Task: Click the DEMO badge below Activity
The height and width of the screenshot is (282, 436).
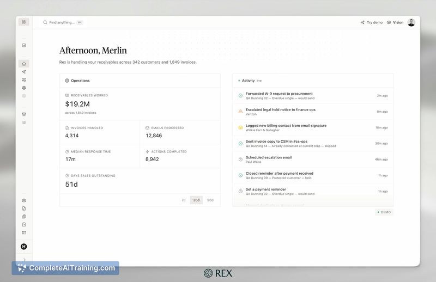Action: point(384,212)
